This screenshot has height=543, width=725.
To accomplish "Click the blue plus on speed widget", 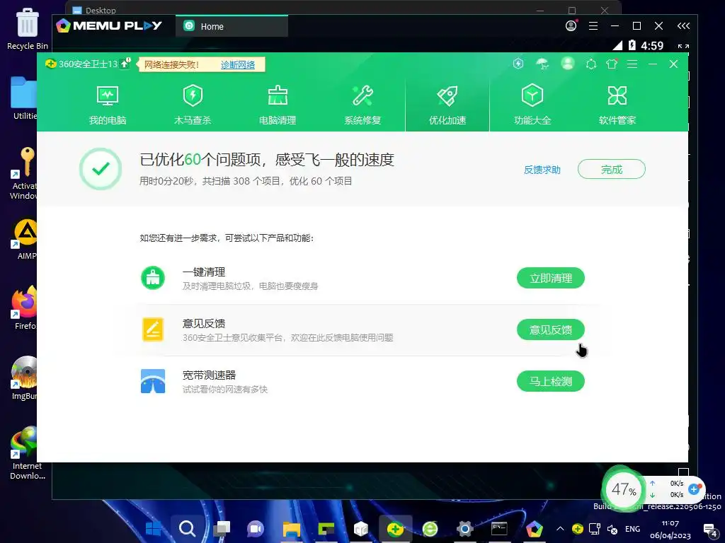I will tap(694, 489).
